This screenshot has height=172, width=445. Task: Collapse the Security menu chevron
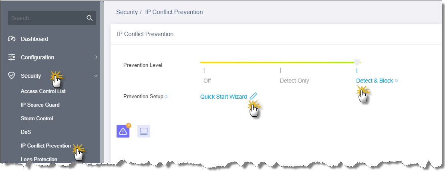click(x=96, y=76)
